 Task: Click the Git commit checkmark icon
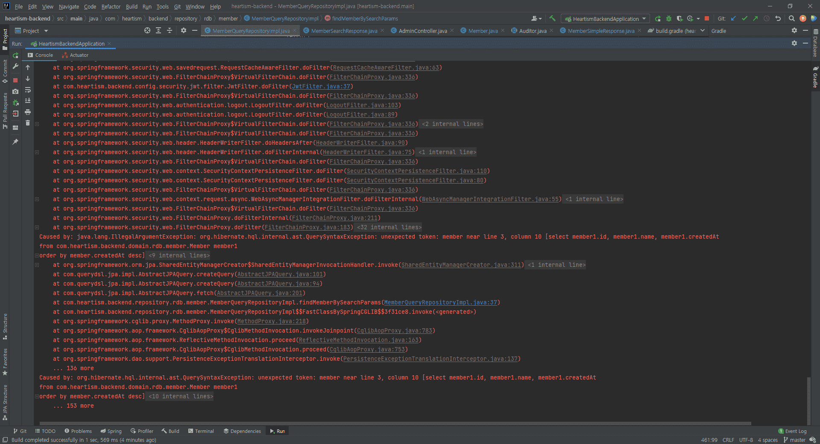744,18
